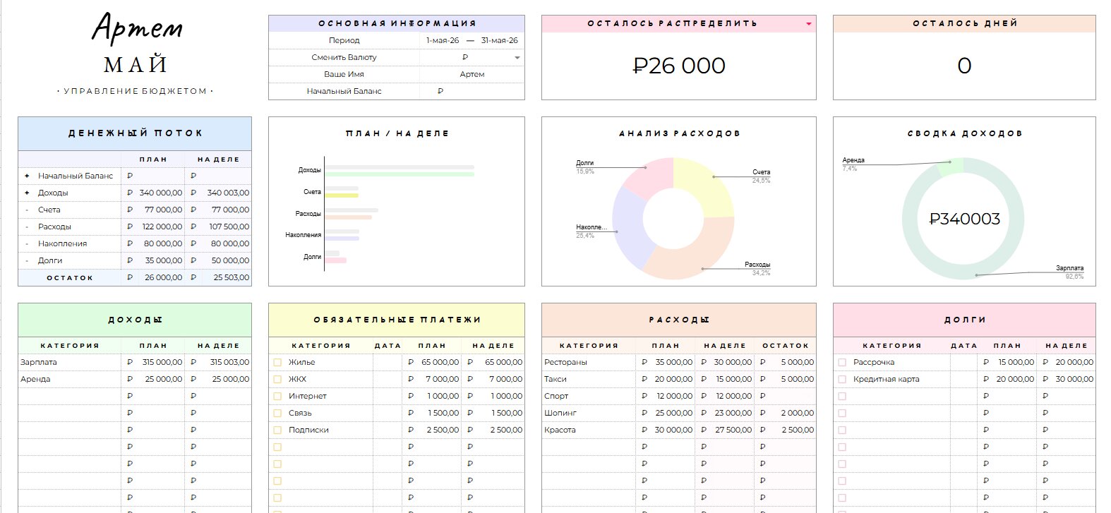Select the Денежный поток header
The width and height of the screenshot is (1111, 513).
point(135,133)
